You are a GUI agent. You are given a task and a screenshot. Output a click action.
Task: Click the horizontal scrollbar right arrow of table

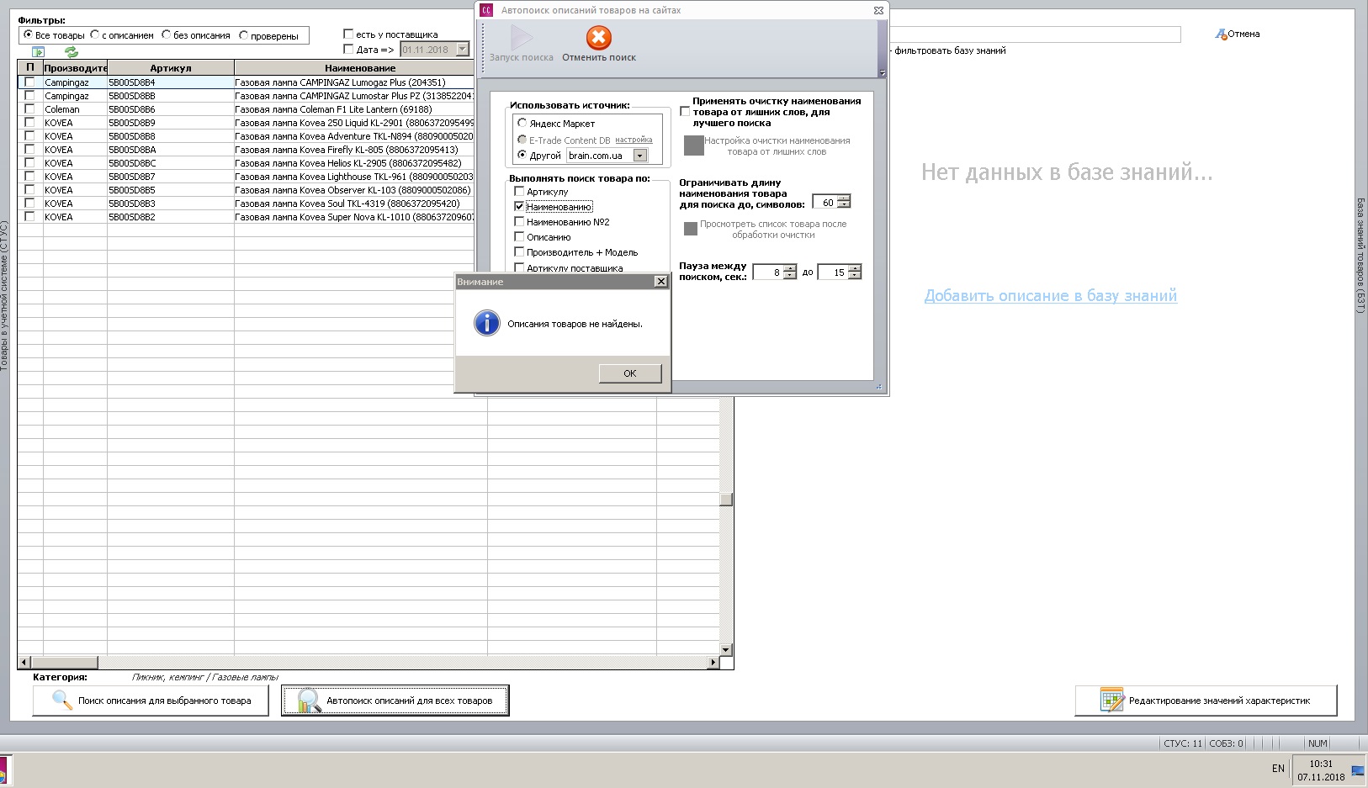[x=713, y=662]
